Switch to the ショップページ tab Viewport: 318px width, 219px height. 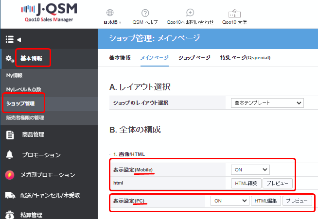(x=194, y=58)
